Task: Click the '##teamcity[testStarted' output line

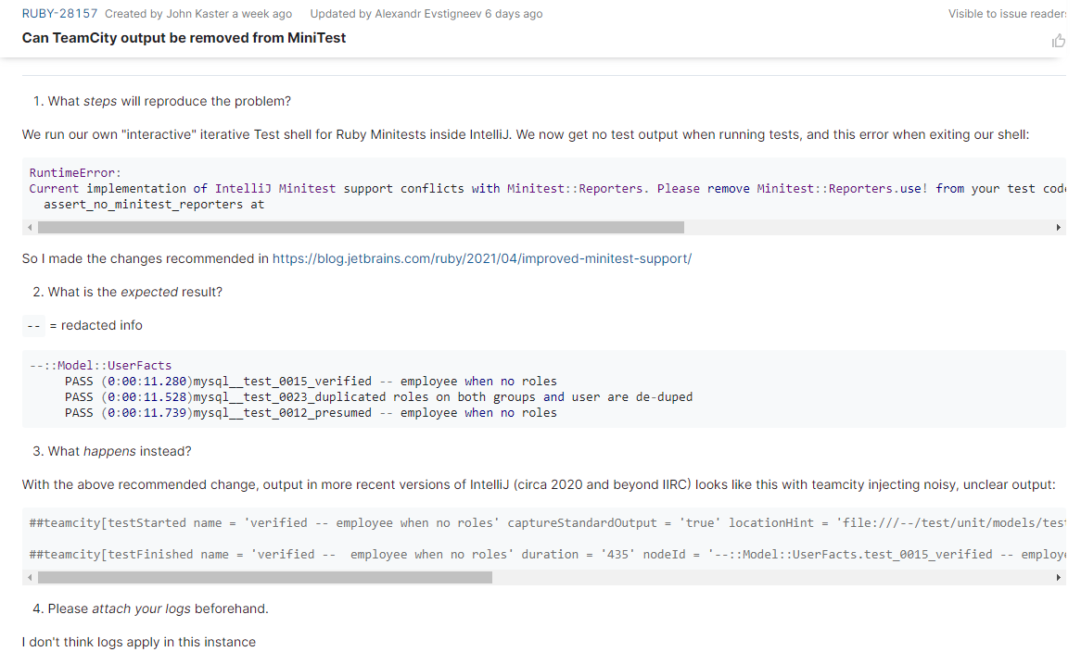Action: pos(547,523)
